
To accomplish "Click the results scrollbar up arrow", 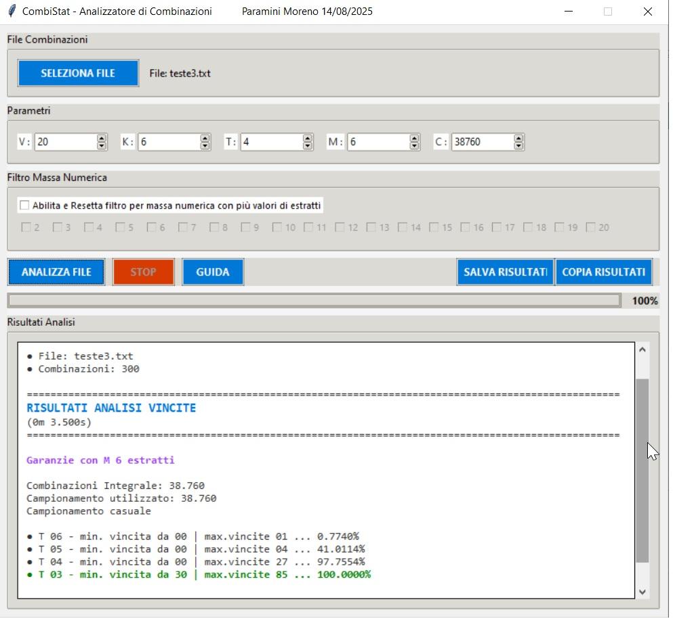I will click(x=642, y=350).
